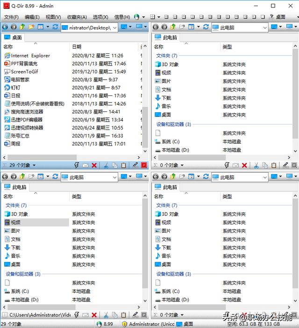Viewport: 299px width, 328px height.
Task: Cut with scissors in bottom-left status bar
Action: 106,315
